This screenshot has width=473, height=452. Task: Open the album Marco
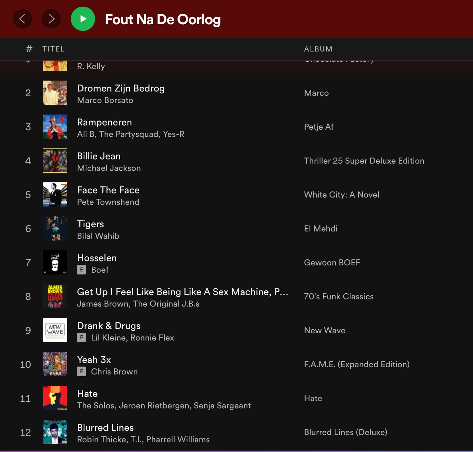[x=316, y=93]
